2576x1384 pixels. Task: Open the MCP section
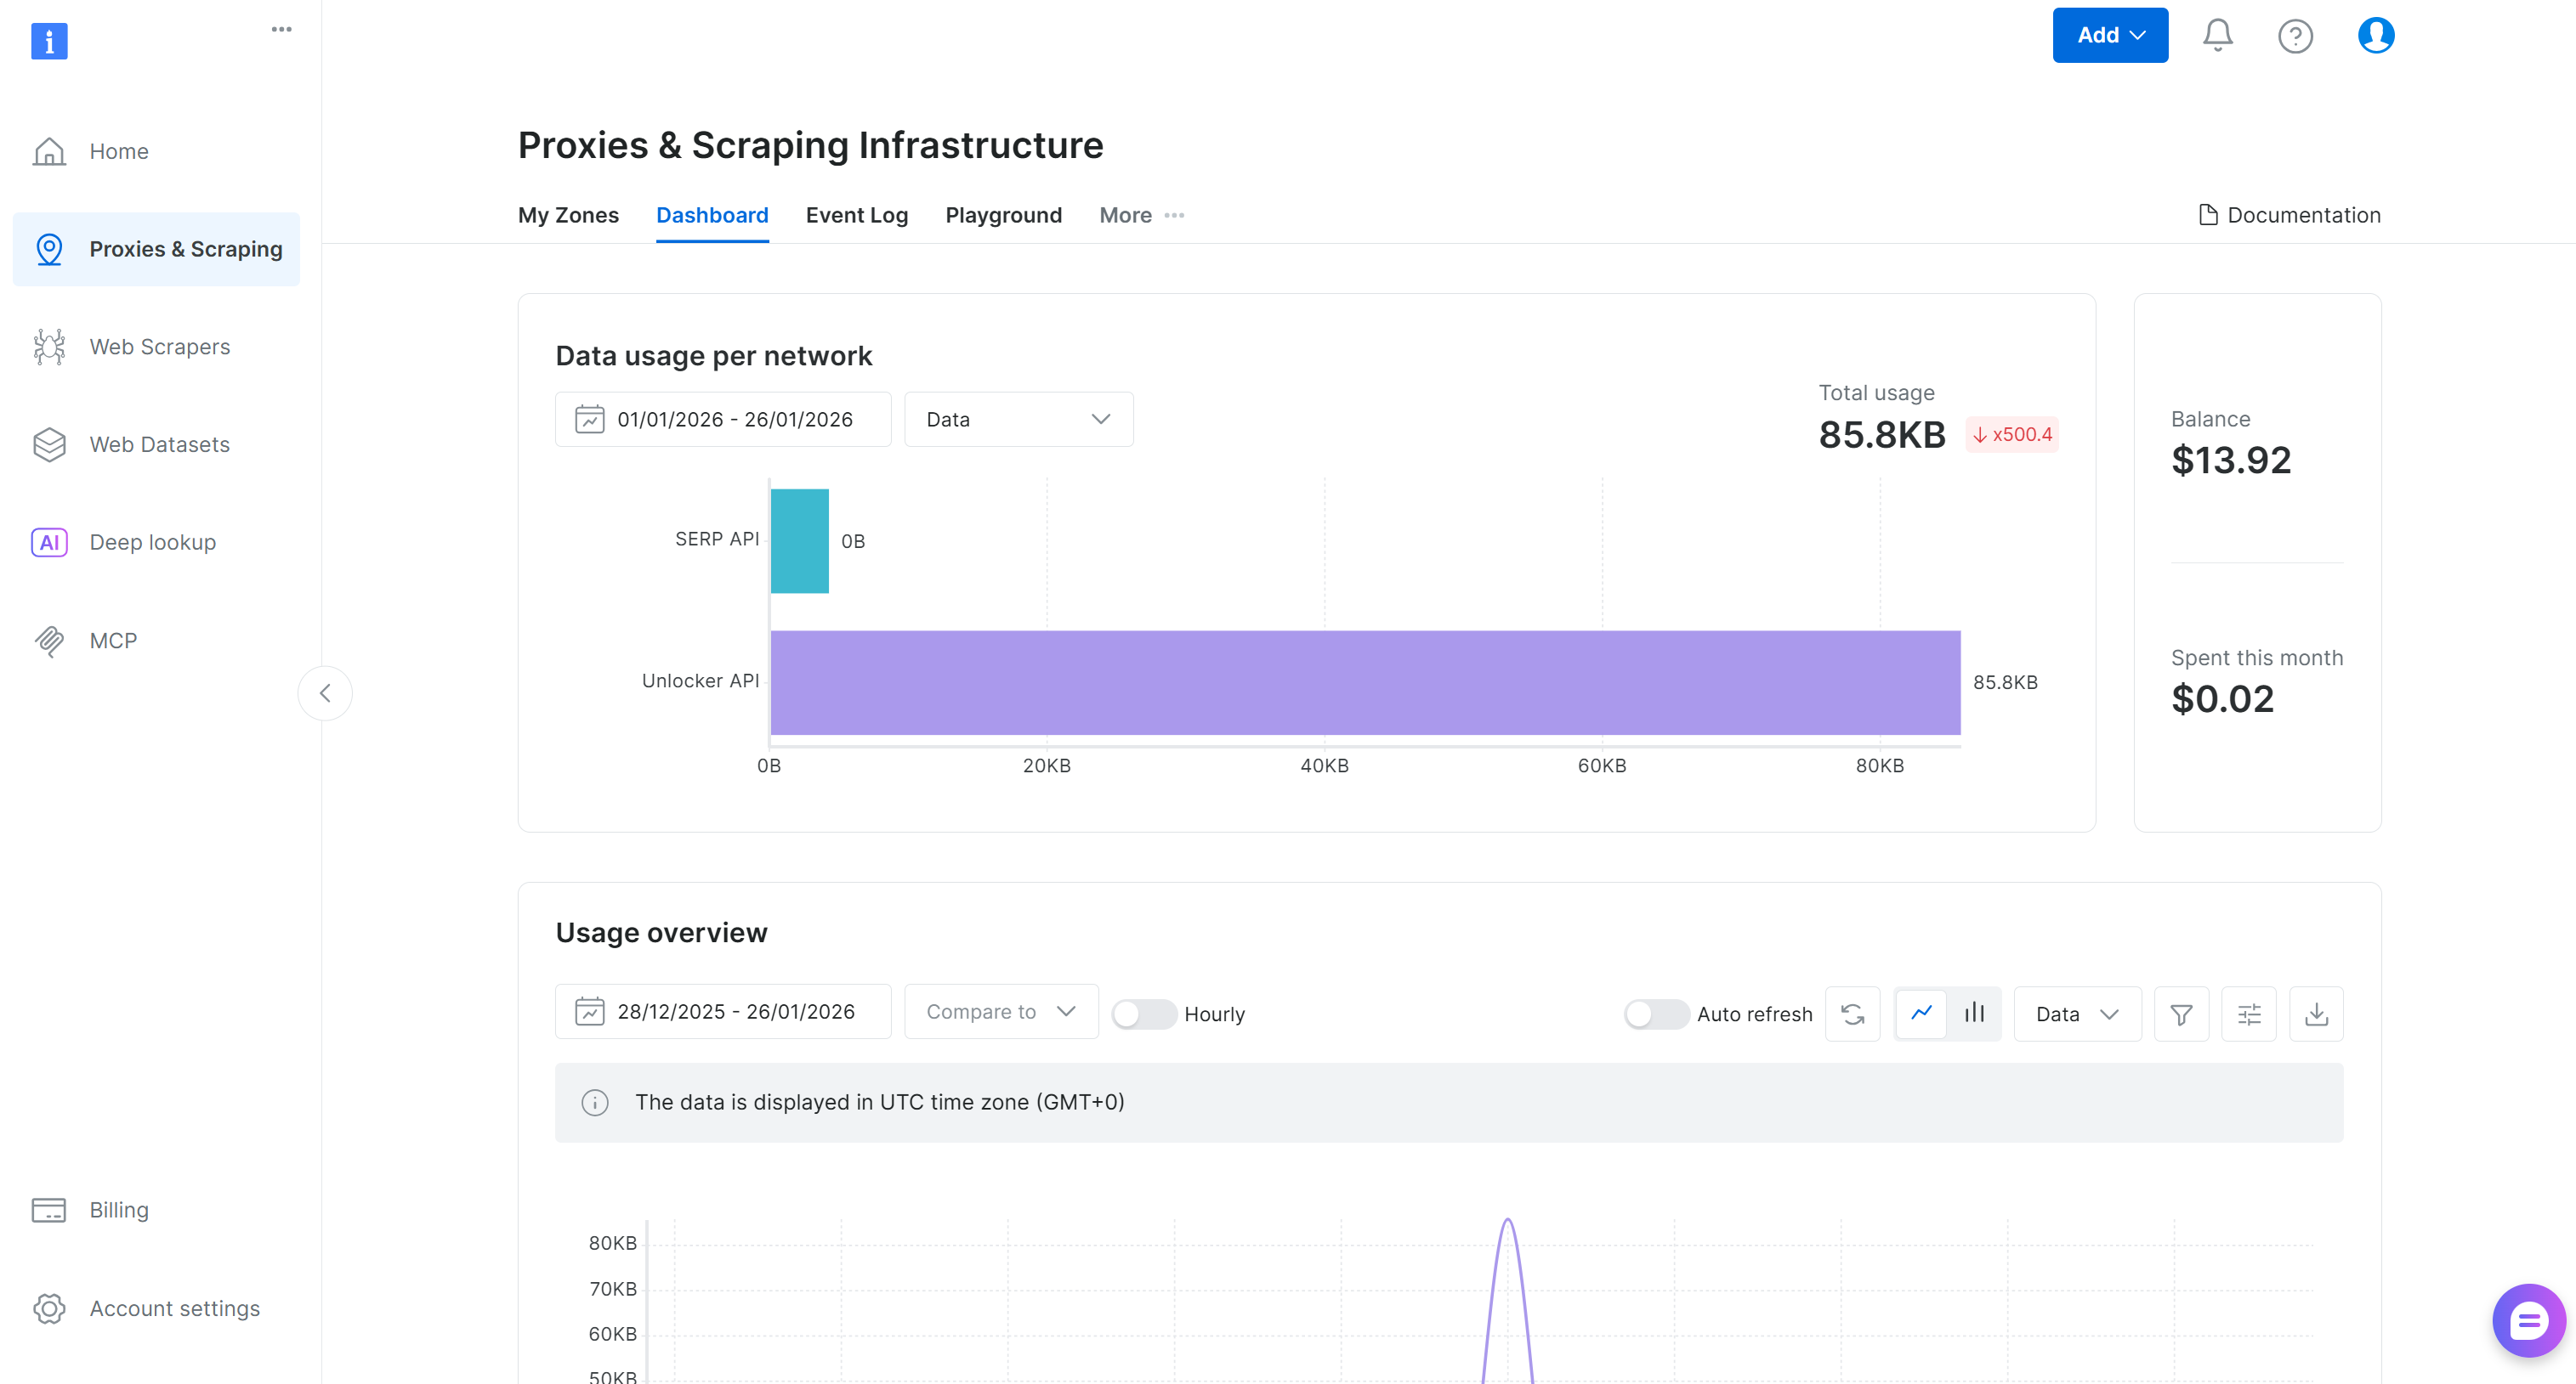[x=113, y=641]
